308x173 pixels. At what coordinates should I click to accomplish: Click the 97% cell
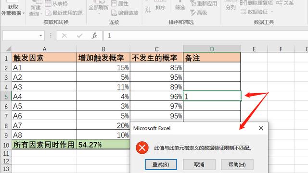click(x=156, y=106)
